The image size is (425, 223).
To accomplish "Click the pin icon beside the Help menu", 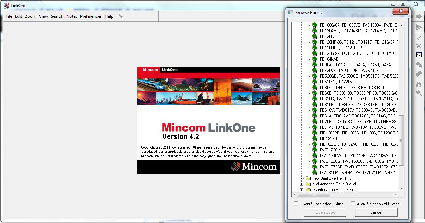I will (121, 17).
